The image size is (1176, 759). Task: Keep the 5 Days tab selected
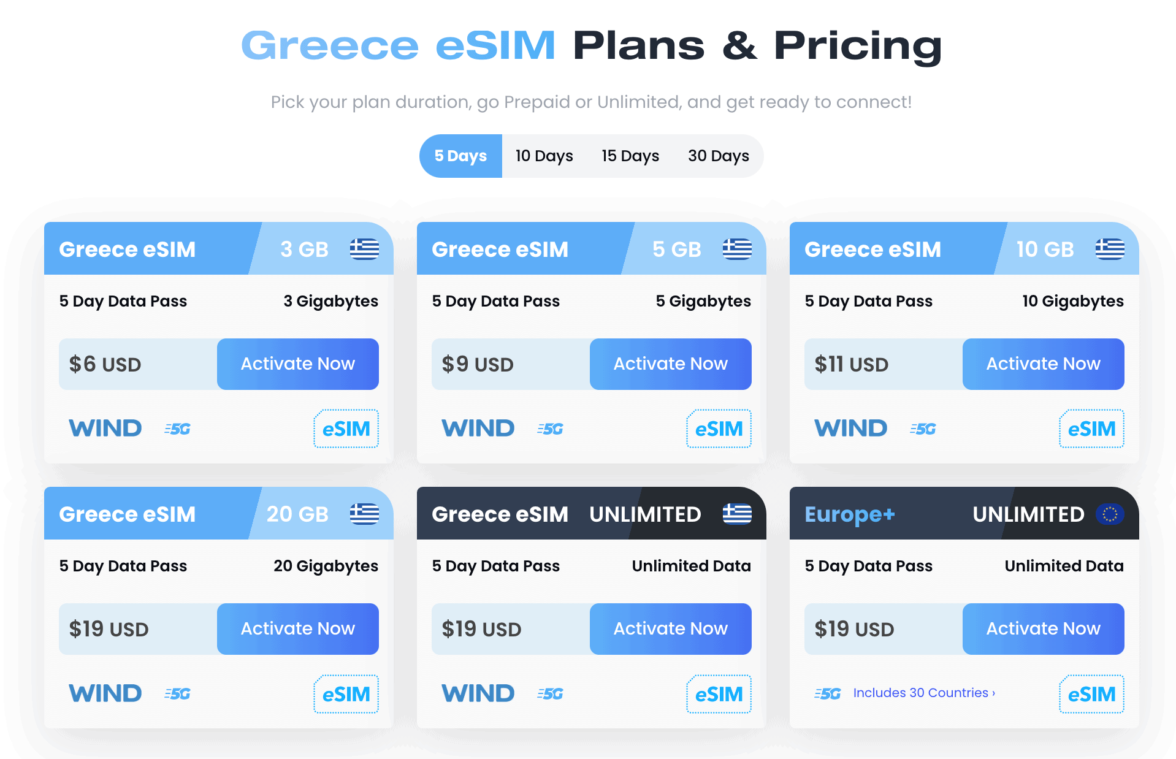pos(460,156)
